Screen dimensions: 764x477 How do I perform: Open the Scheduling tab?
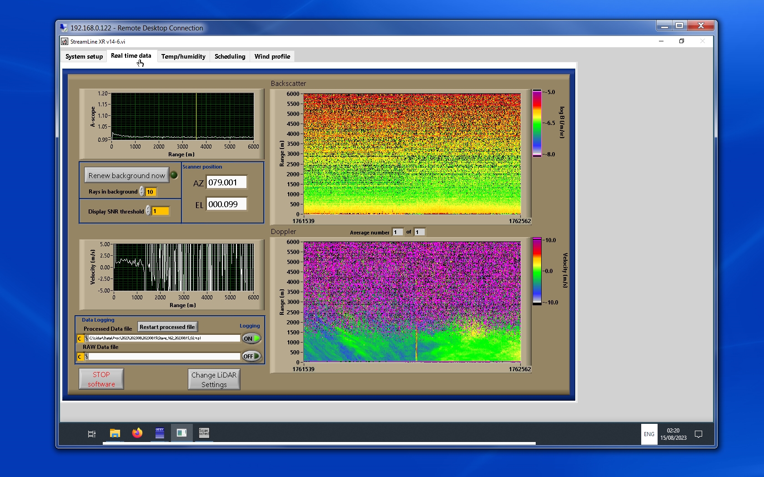point(230,56)
